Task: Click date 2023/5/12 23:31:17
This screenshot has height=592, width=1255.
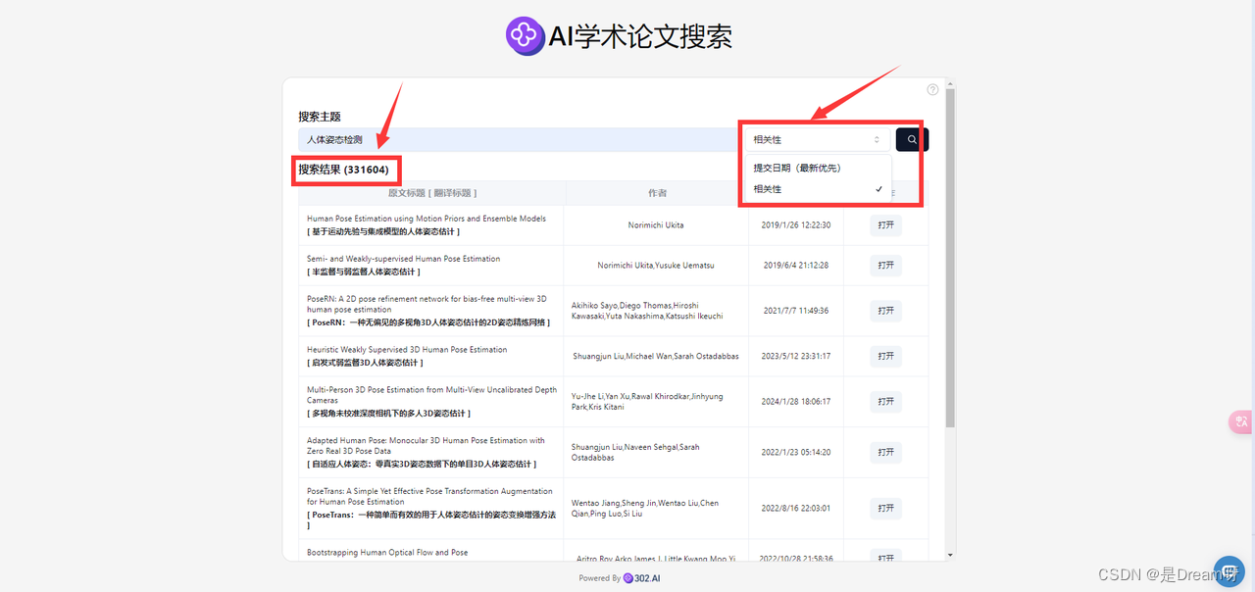Action: pos(797,356)
